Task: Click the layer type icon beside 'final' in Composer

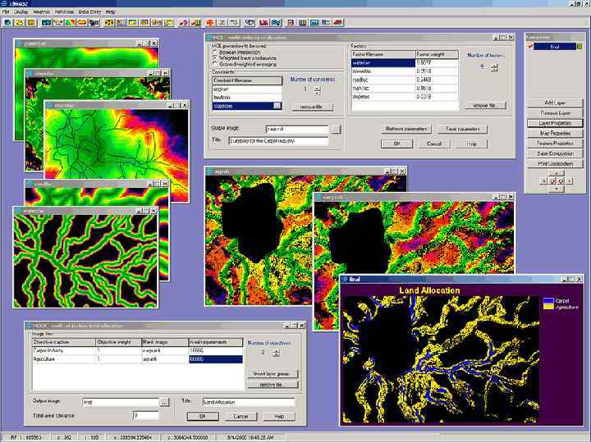Action: [x=580, y=47]
